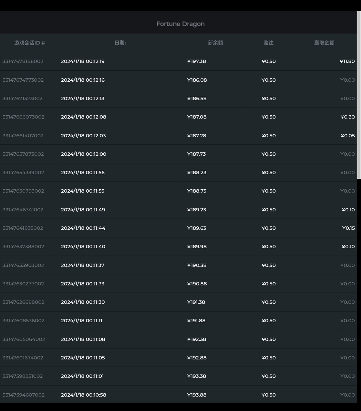Click the Fortune Dragon title header
Viewport: 361px width, 411px height.
pos(180,24)
